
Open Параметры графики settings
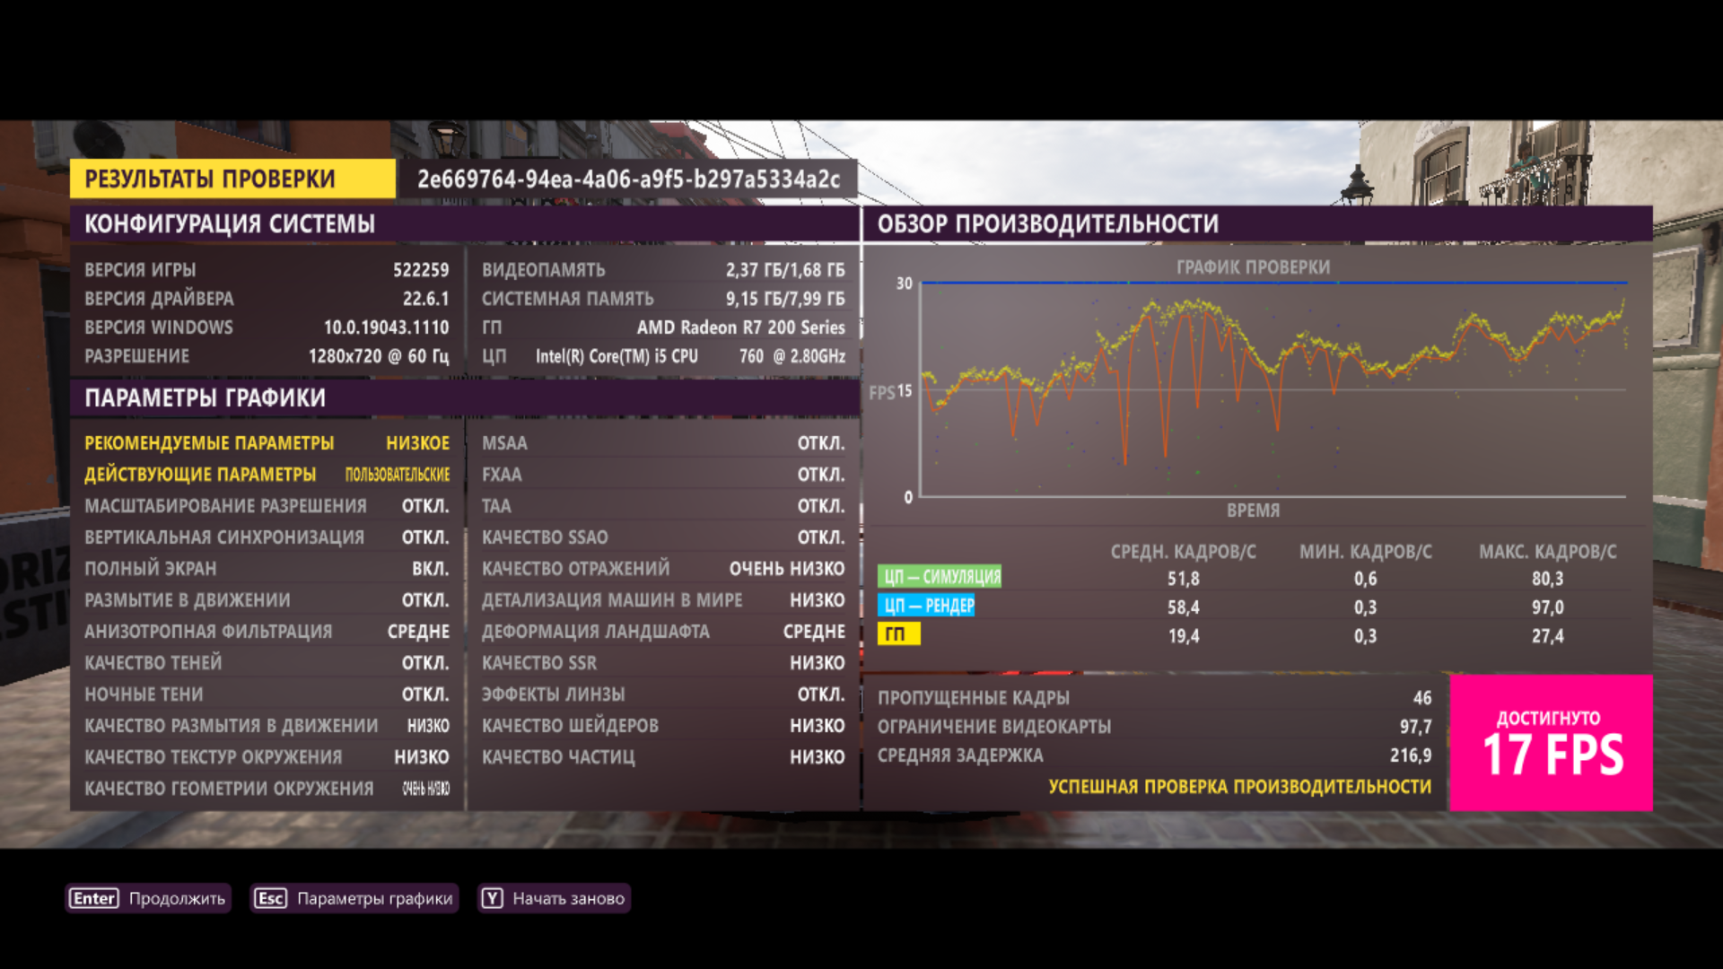pyautogui.click(x=374, y=898)
